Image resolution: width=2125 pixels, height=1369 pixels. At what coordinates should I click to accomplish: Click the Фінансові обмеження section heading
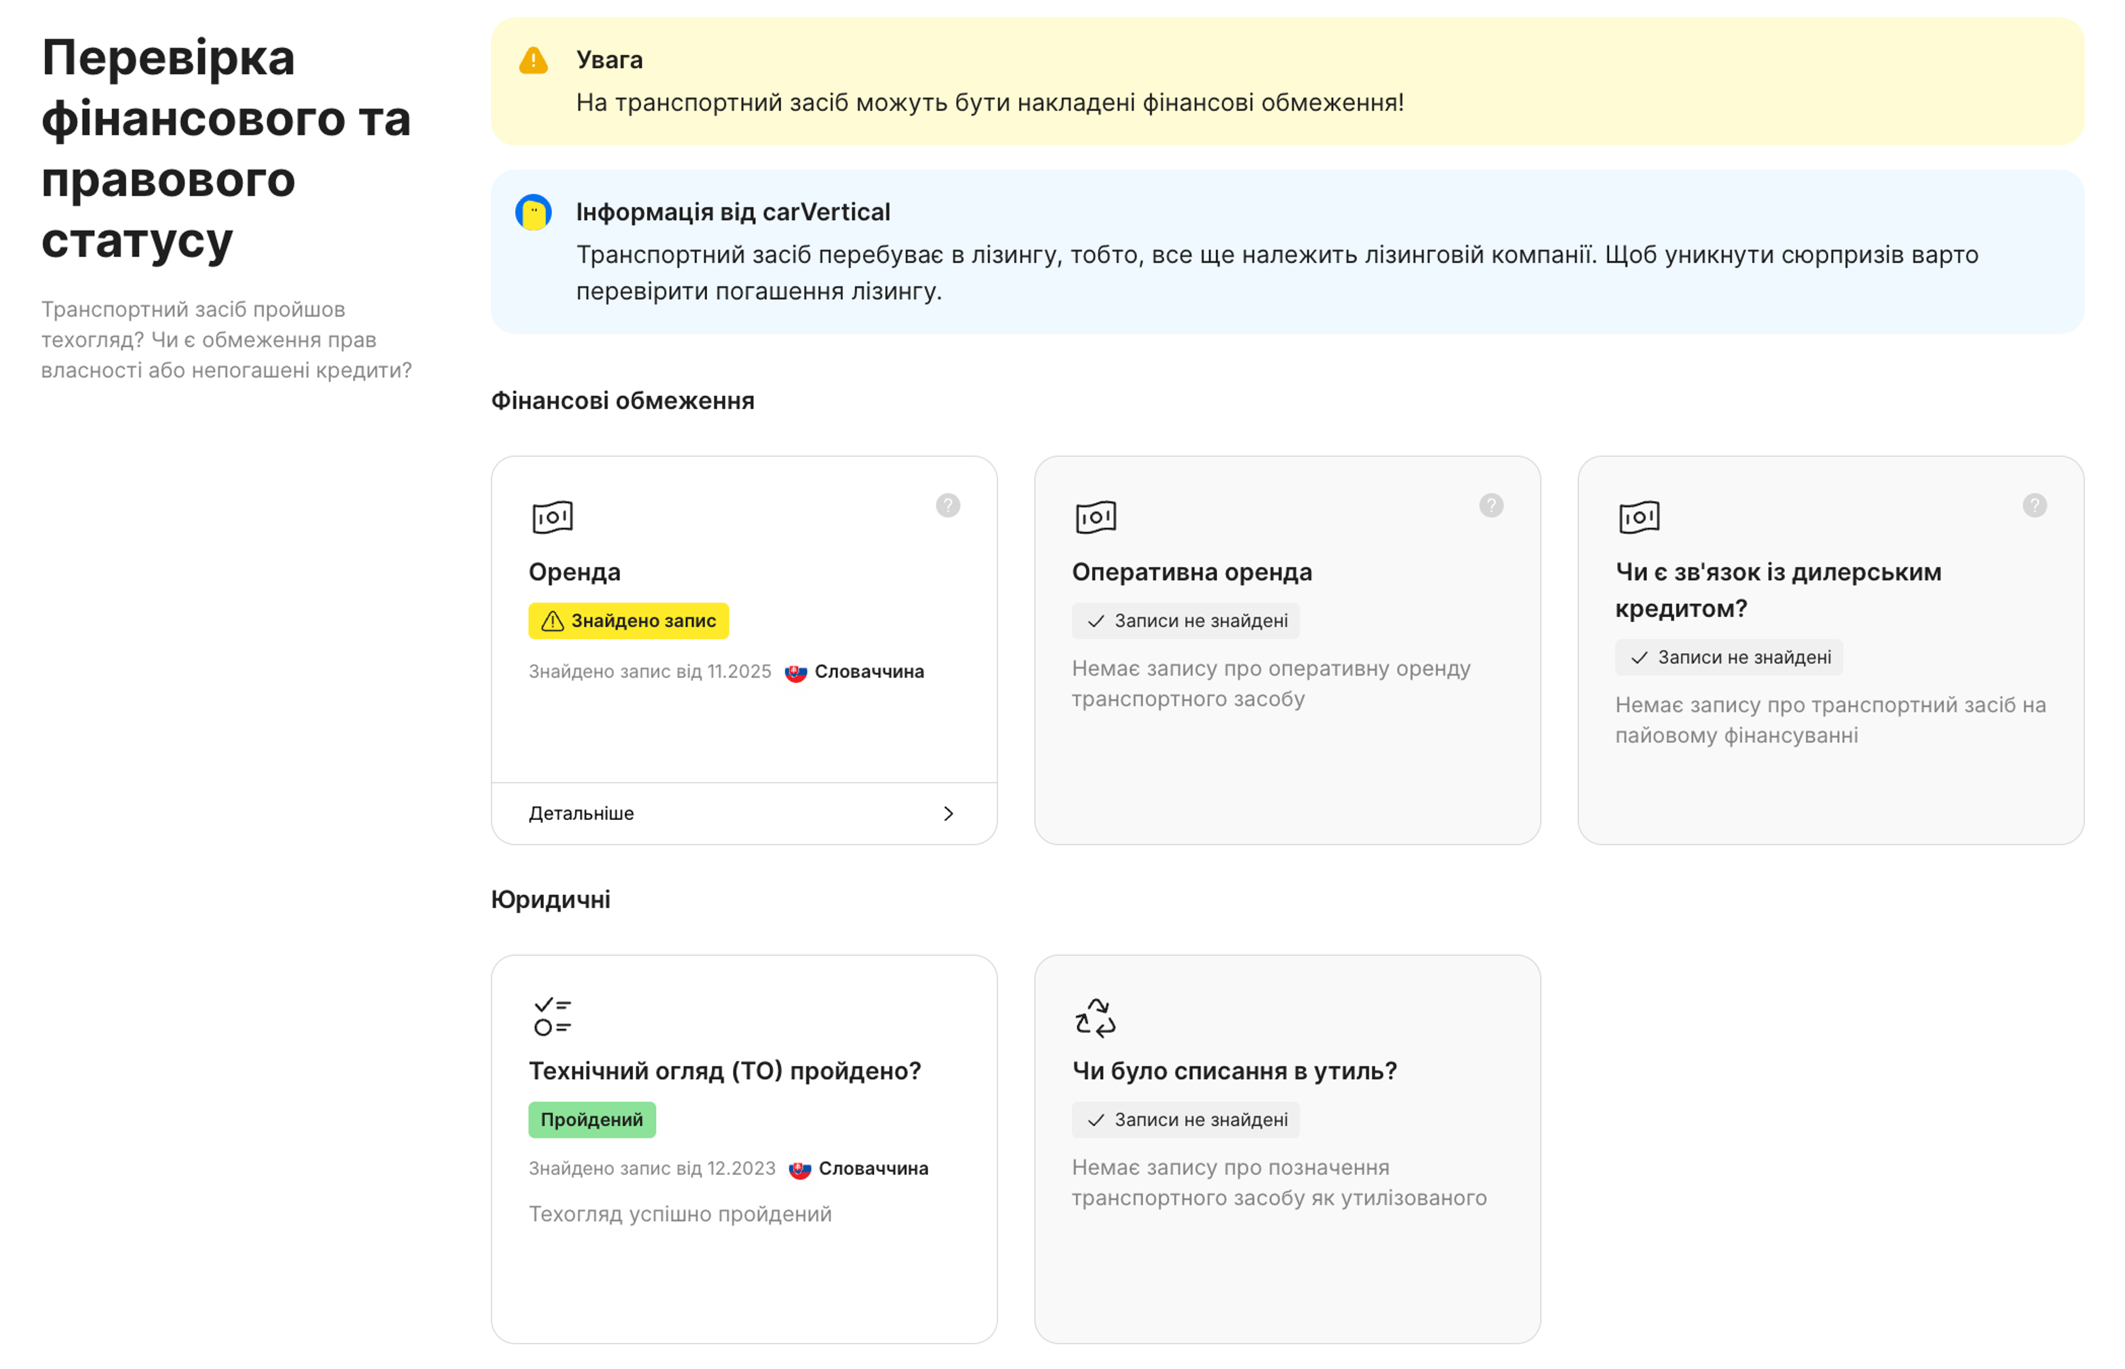tap(623, 401)
